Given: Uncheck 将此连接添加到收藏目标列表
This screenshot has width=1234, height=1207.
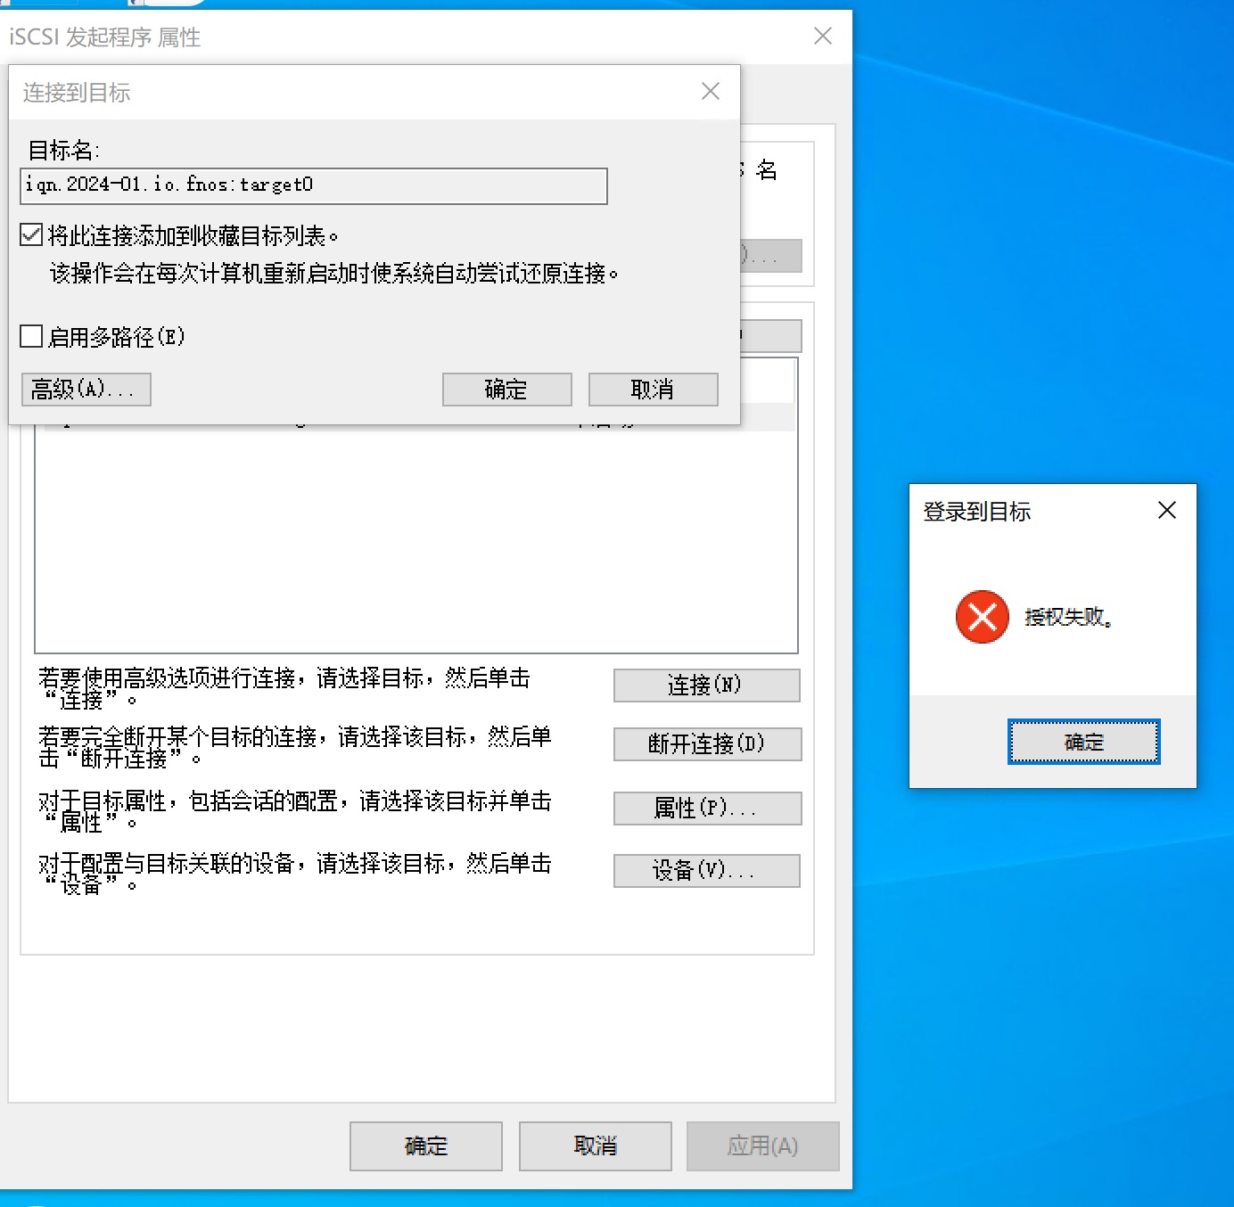Looking at the screenshot, I should [31, 234].
